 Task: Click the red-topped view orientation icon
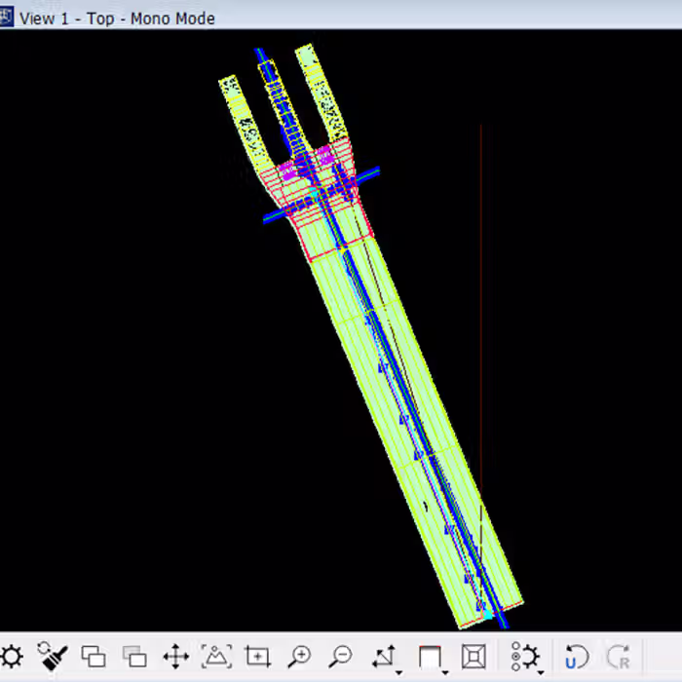pyautogui.click(x=430, y=656)
